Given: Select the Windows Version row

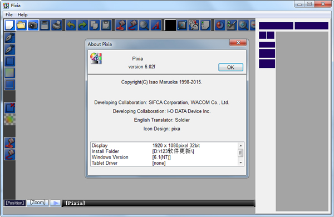Looking at the screenshot, I should (x=164, y=157).
